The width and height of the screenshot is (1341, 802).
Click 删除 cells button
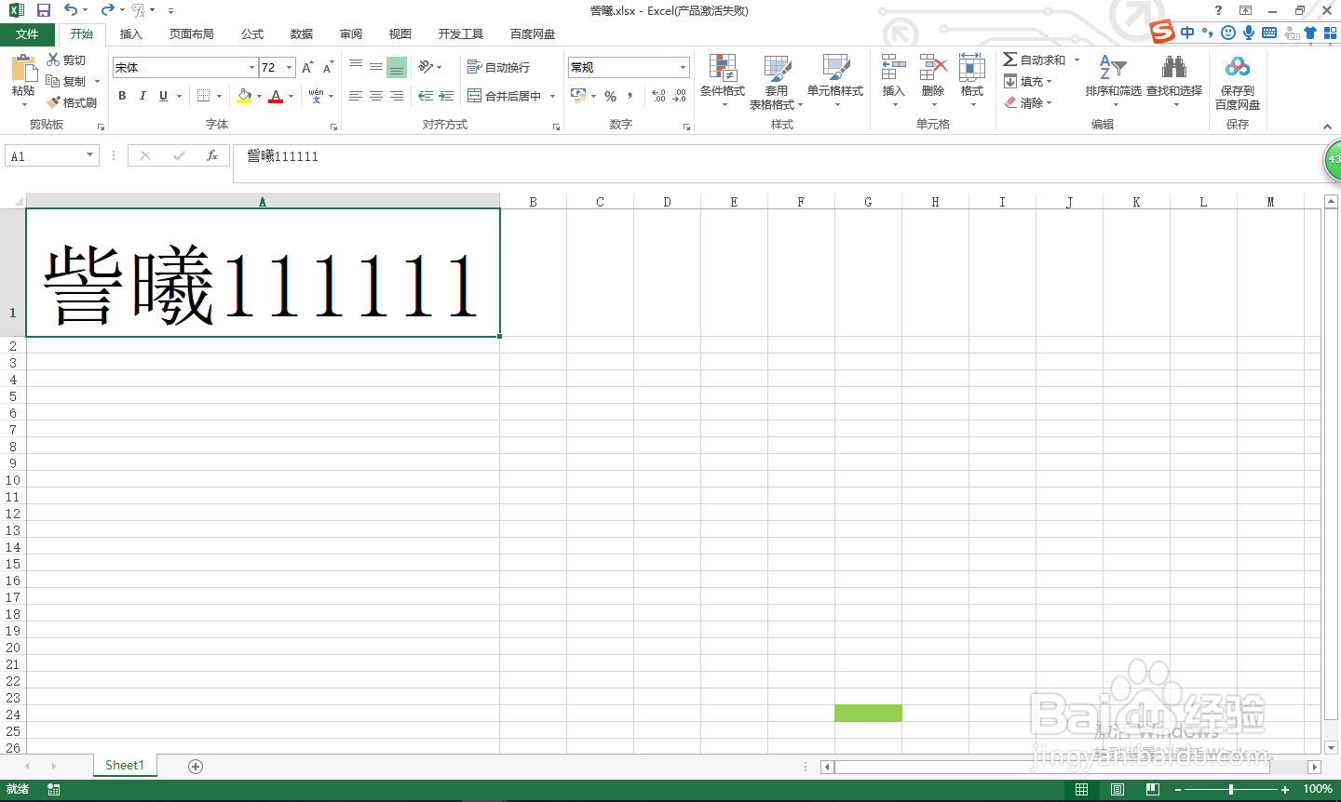click(x=932, y=80)
